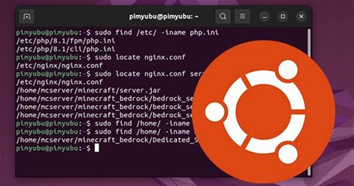
Task: Select the /etc/php/8.1/fpm/php.ini output line
Action: 66,41
